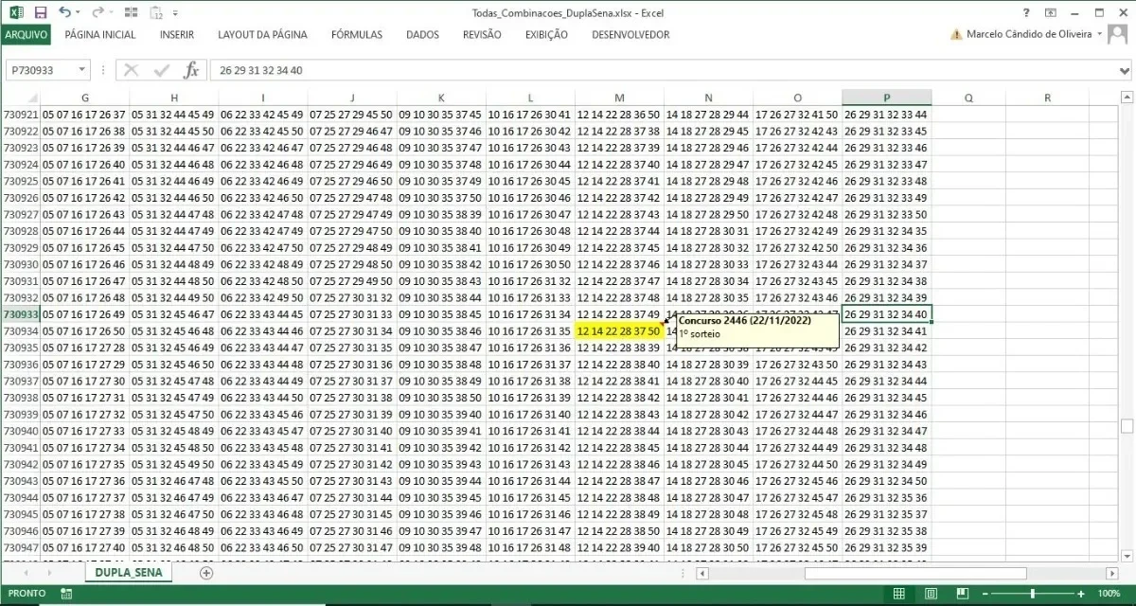1136x606 pixels.
Task: Open the Excel help question mark
Action: coord(1027,12)
